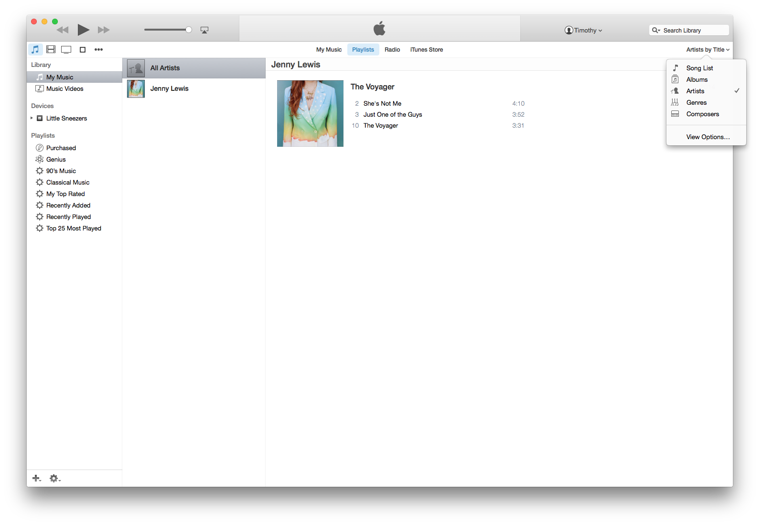Select the song She's Not Me

coord(439,103)
